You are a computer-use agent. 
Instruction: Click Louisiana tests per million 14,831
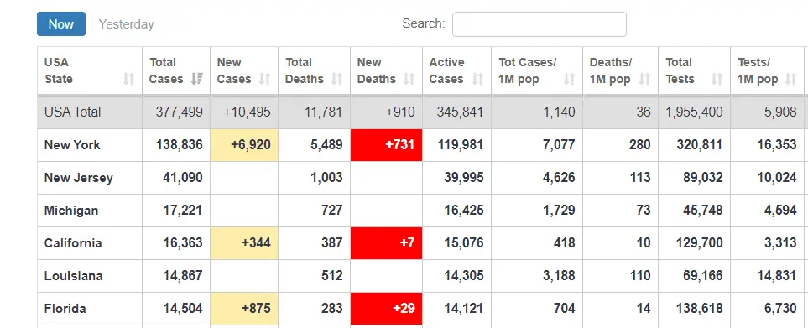[777, 276]
